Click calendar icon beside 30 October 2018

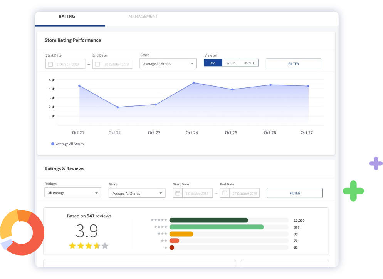(x=97, y=64)
